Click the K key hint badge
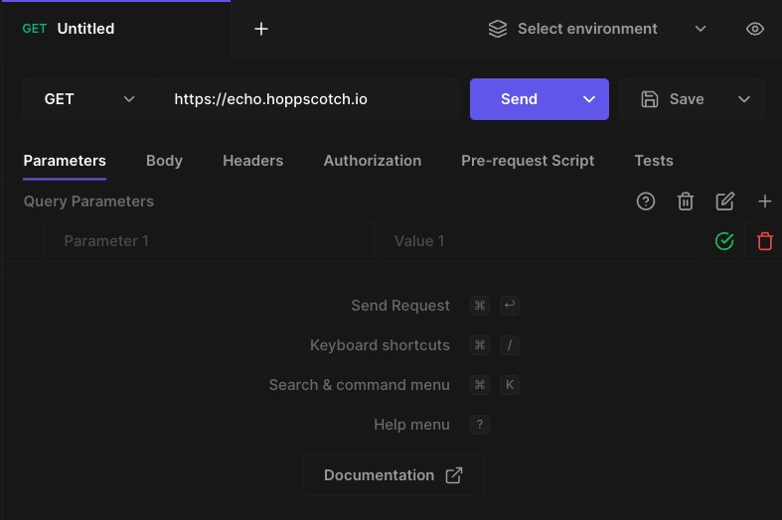 pyautogui.click(x=509, y=385)
